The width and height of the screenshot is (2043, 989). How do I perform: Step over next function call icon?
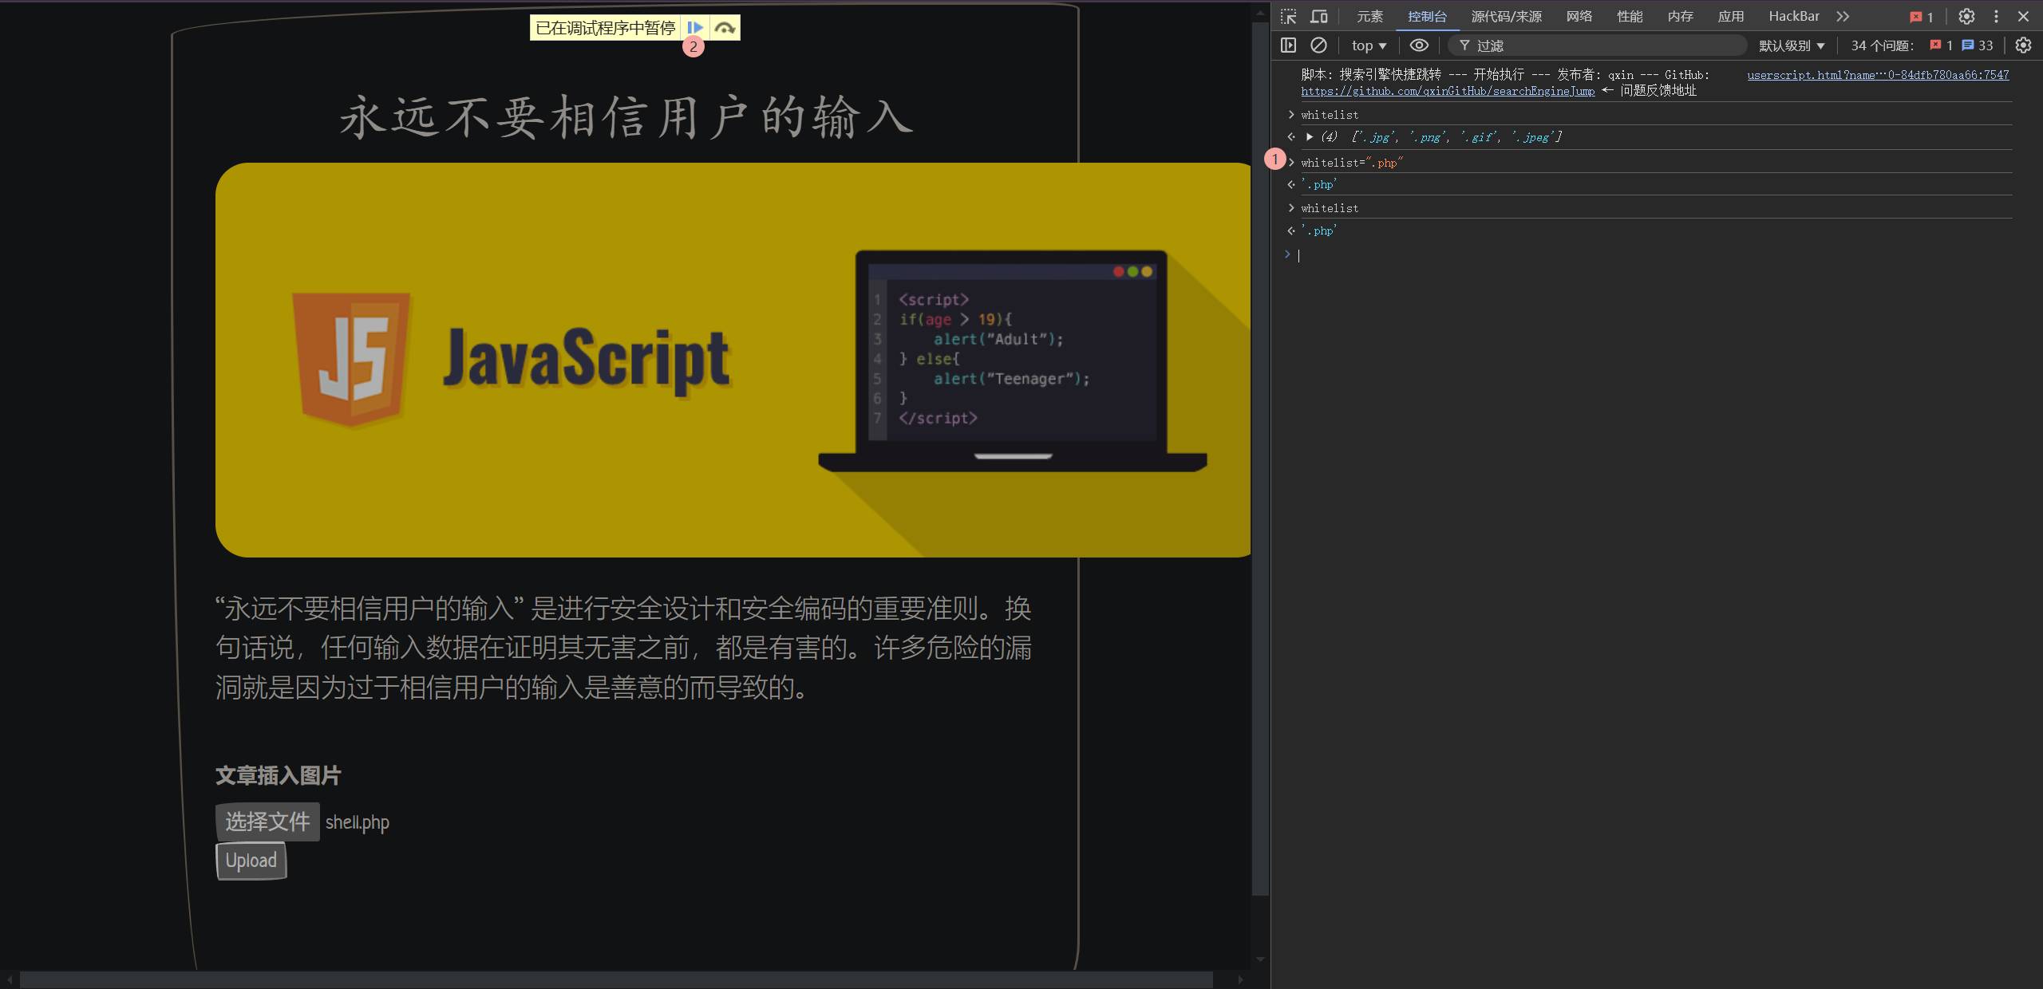pos(725,28)
